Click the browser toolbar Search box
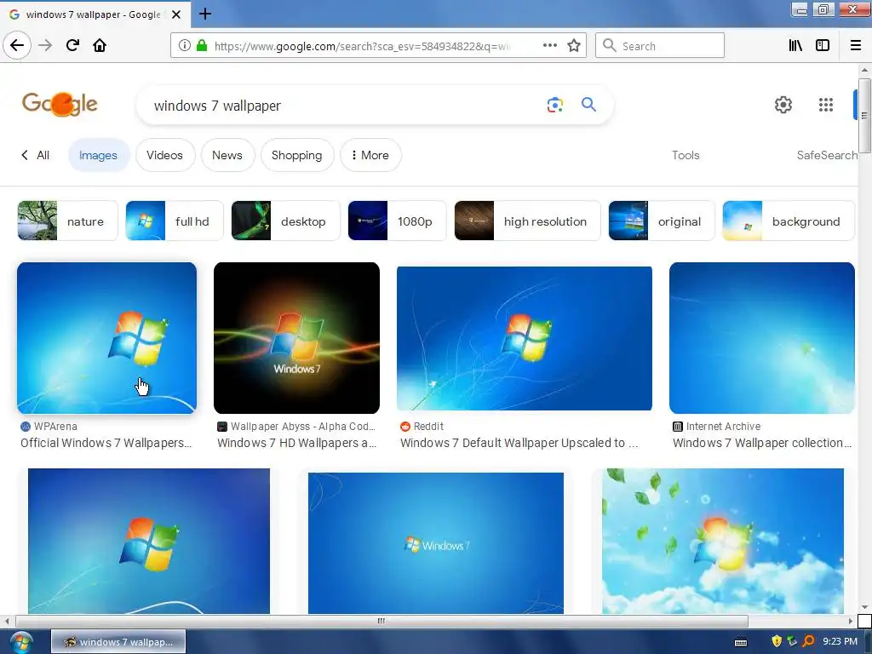Image resolution: width=872 pixels, height=654 pixels. (660, 46)
